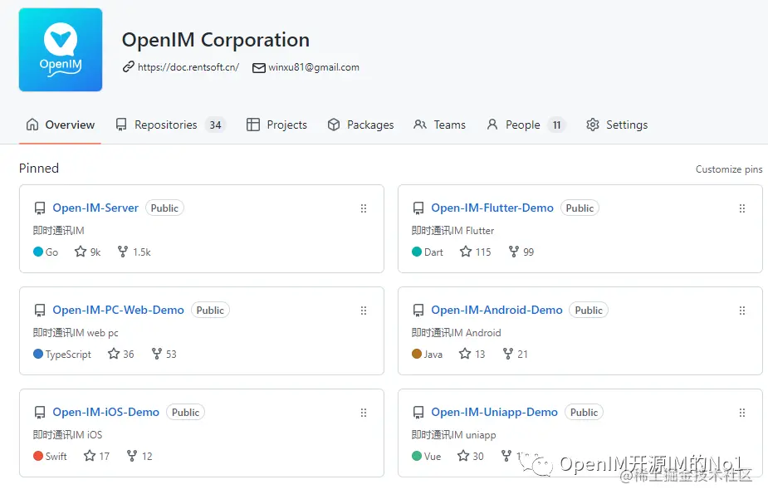Image resolution: width=768 pixels, height=499 pixels.
Task: Click the drag handle on Open-IM-Android-Demo card
Action: 742,311
